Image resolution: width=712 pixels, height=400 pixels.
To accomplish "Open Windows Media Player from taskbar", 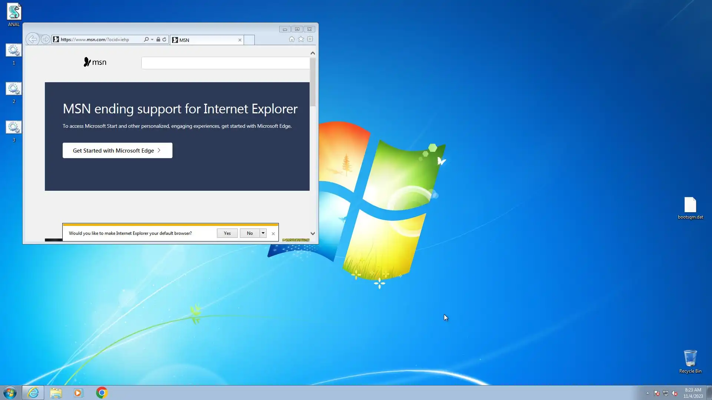I will 78,393.
